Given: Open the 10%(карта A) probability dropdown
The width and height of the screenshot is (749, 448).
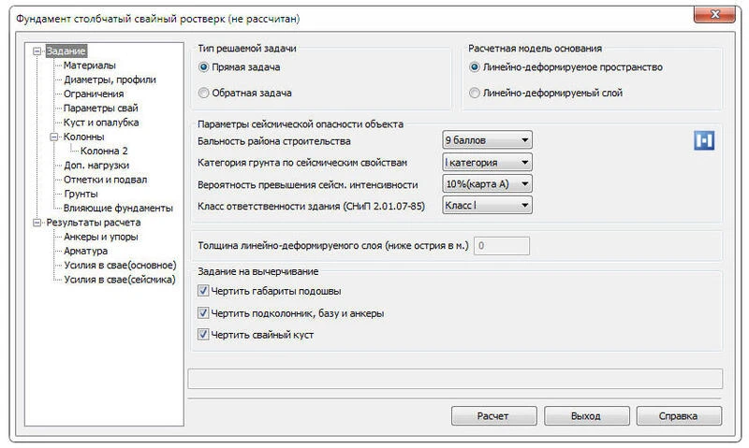Looking at the screenshot, I should [x=487, y=183].
